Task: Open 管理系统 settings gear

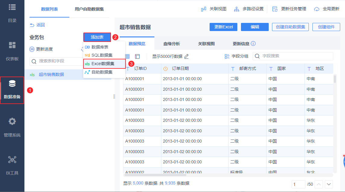Action: (x=12, y=121)
